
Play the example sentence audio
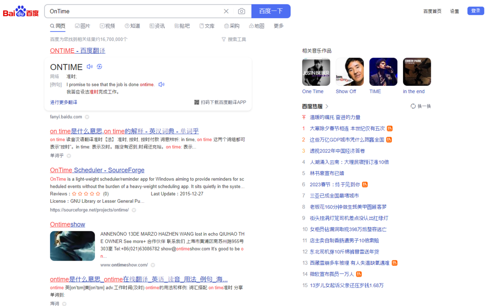pyautogui.click(x=161, y=85)
